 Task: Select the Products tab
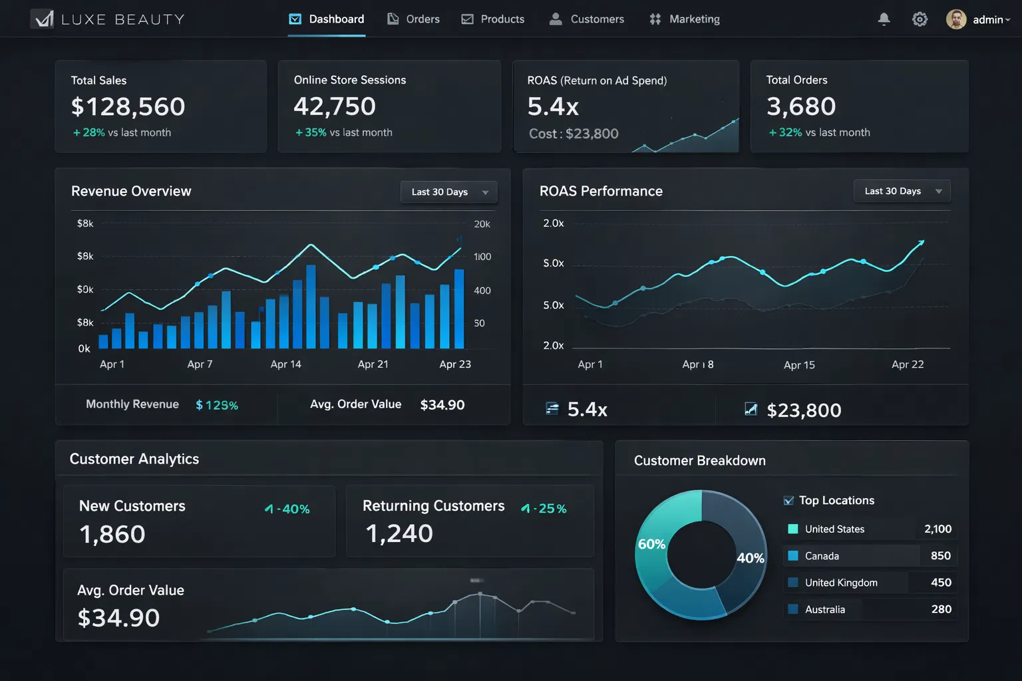coord(493,19)
